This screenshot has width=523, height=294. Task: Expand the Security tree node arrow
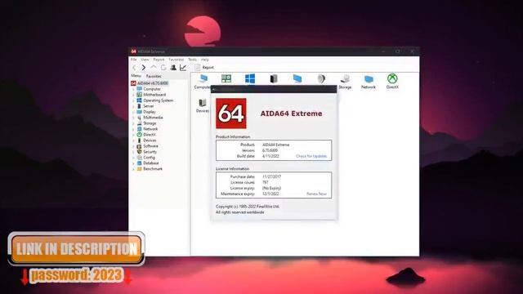tap(134, 152)
